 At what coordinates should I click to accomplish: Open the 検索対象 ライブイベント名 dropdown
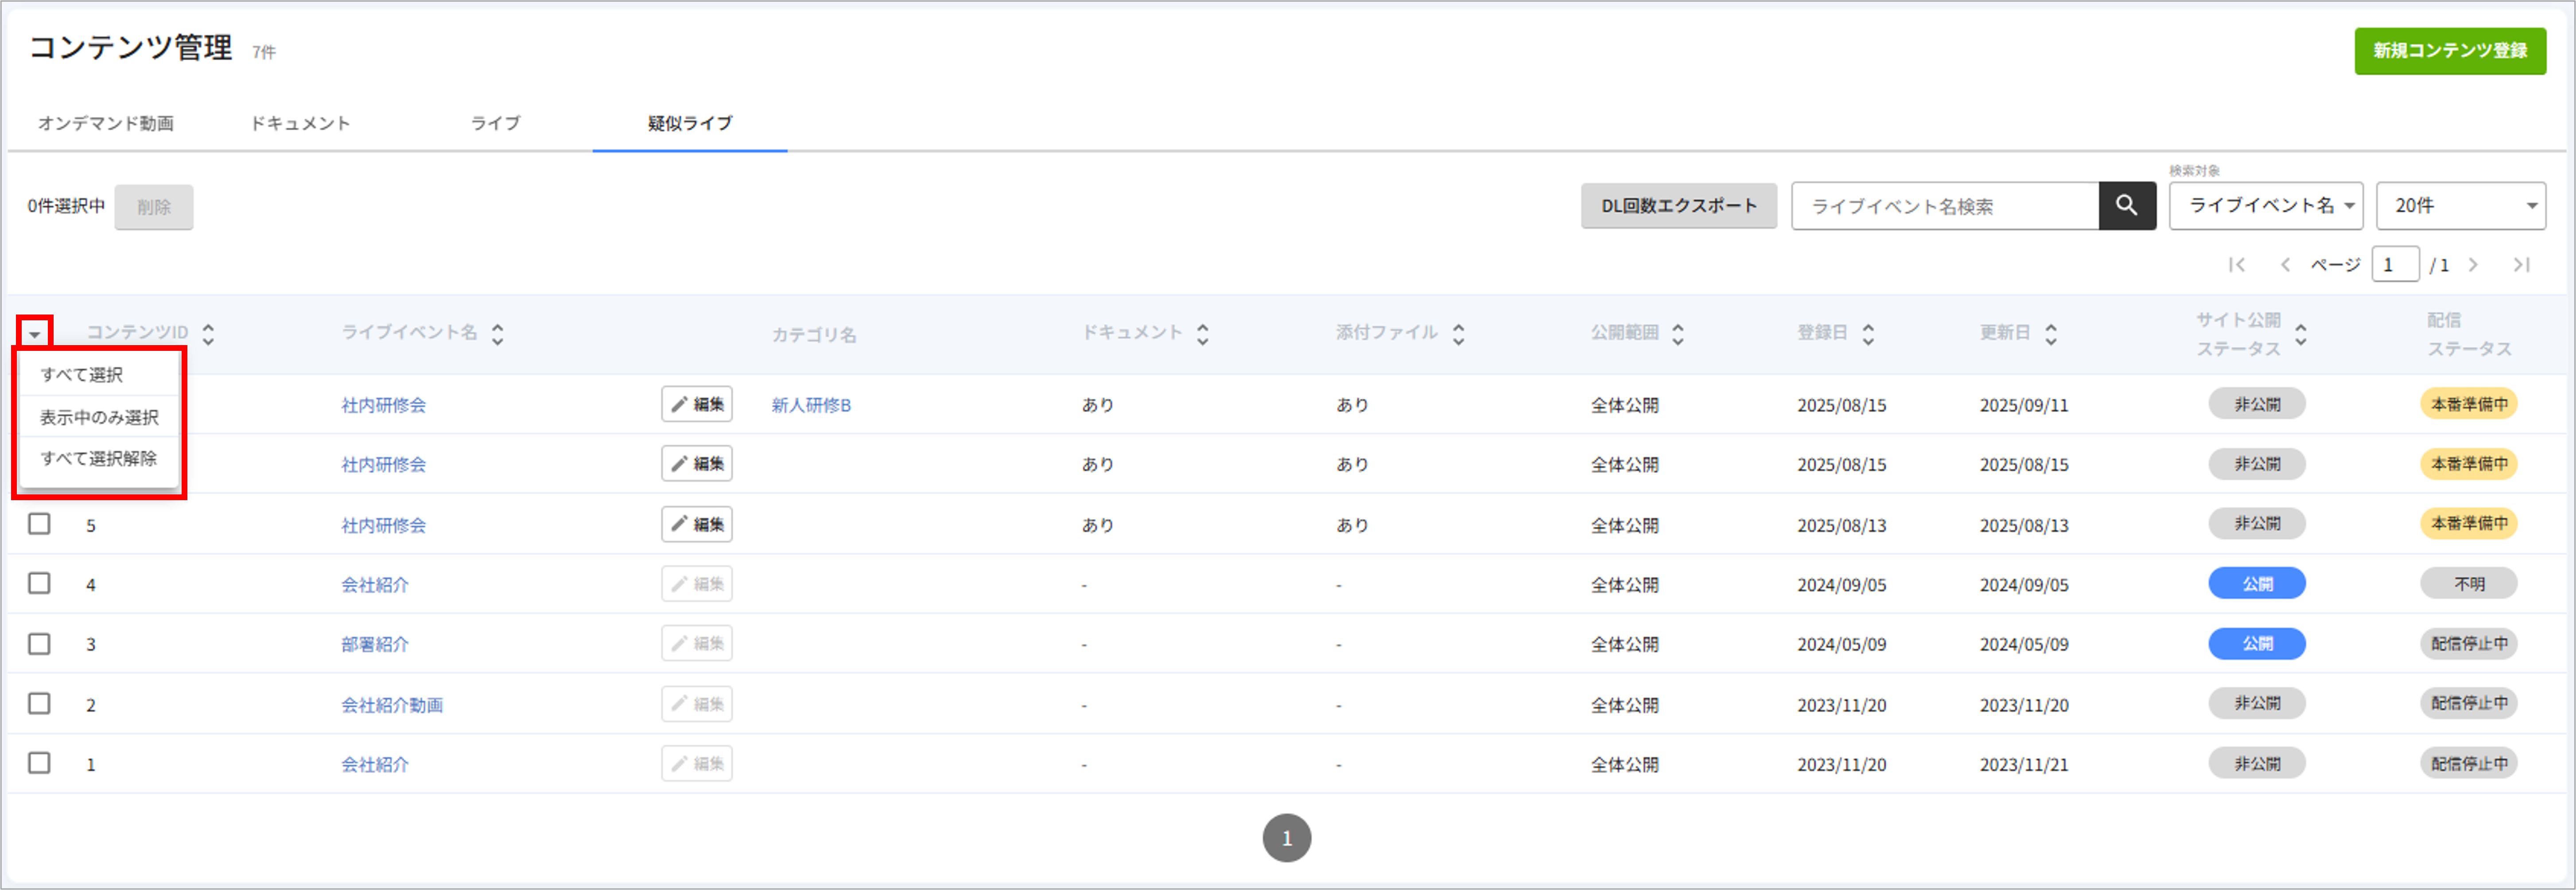point(2265,205)
